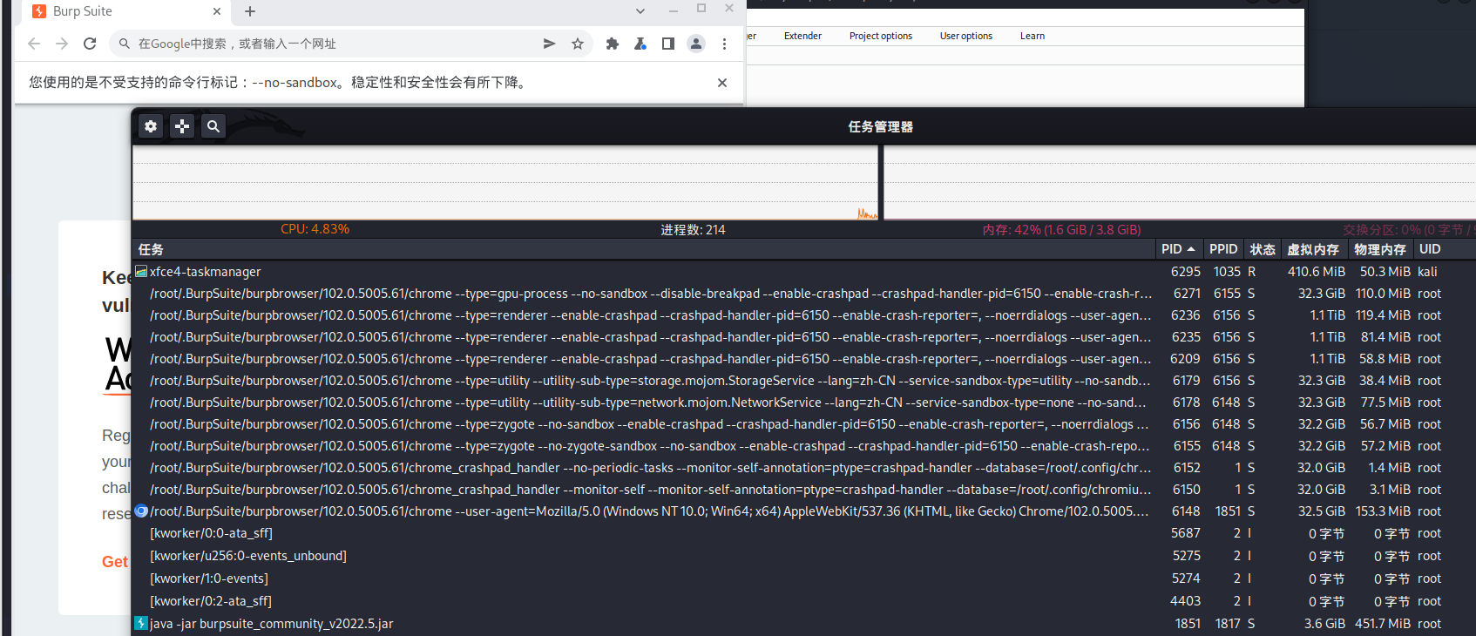Select the chrome gpu-process row
This screenshot has height=636, width=1476.
tap(804, 294)
